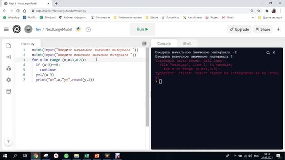
Task: Click the Python language icon
Action: [x=78, y=29]
